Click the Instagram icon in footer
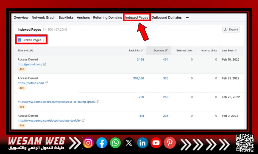 [88, 143]
